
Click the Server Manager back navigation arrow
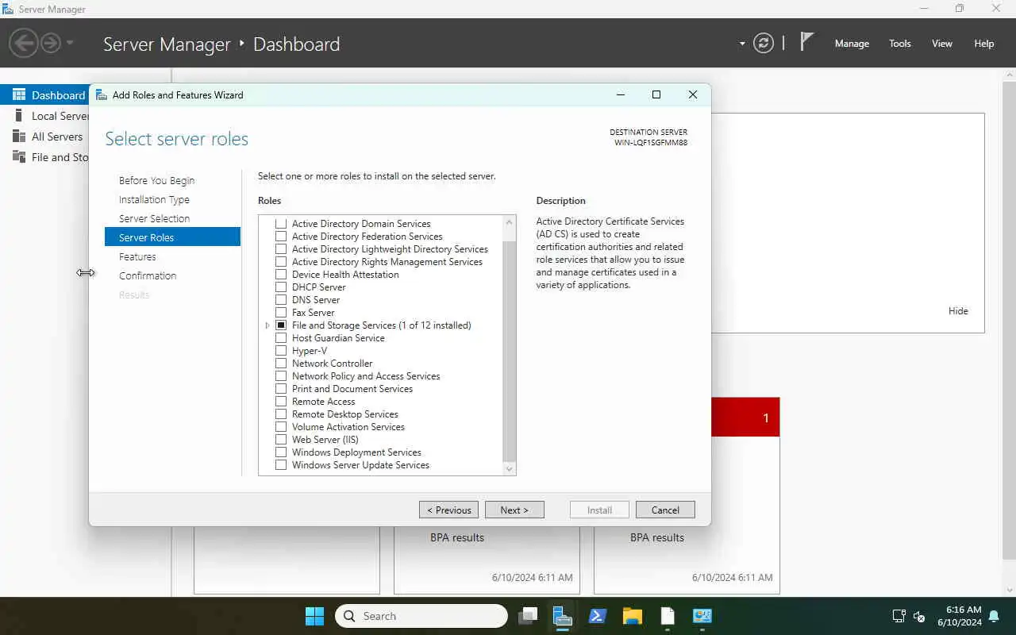[x=24, y=43]
